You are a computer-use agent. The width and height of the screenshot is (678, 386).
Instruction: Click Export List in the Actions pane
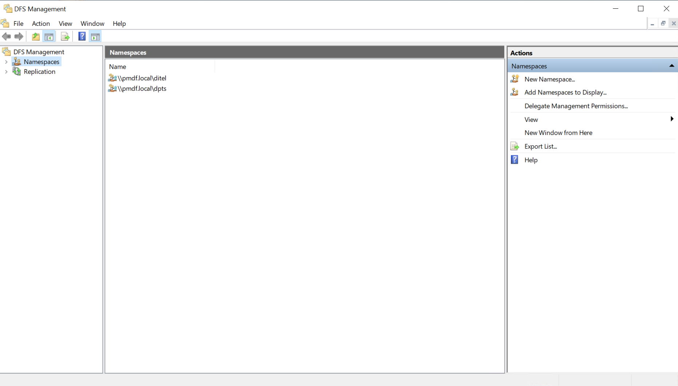click(540, 146)
